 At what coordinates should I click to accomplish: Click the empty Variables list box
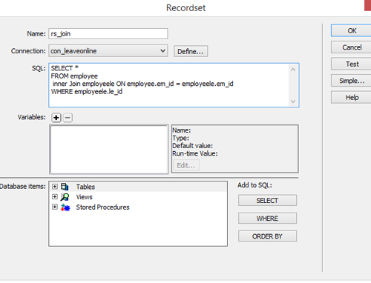(x=109, y=149)
